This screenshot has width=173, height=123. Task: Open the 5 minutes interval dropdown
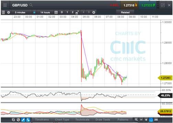click(20, 12)
